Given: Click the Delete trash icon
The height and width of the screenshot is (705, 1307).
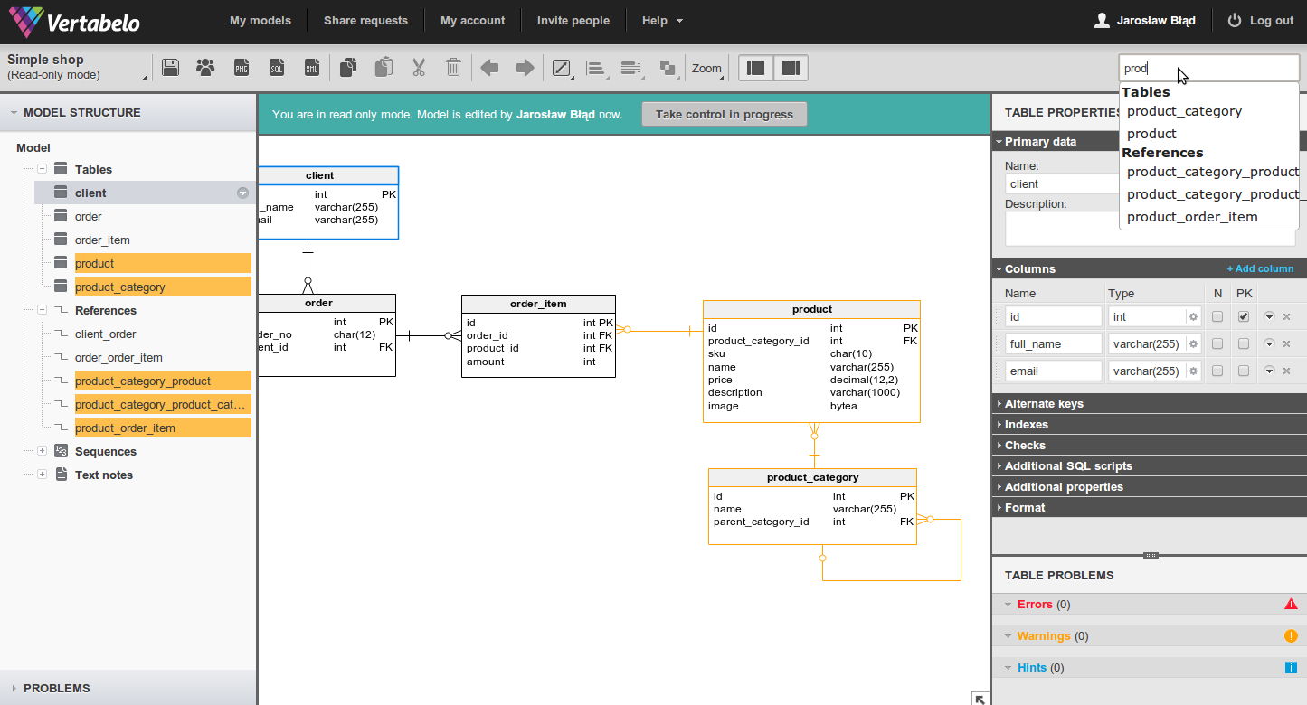Looking at the screenshot, I should coord(453,67).
